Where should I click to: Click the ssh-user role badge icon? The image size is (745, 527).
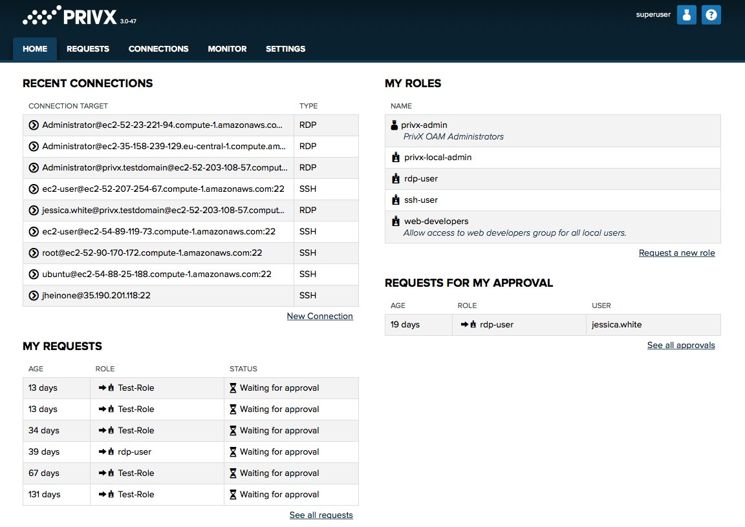coord(396,200)
